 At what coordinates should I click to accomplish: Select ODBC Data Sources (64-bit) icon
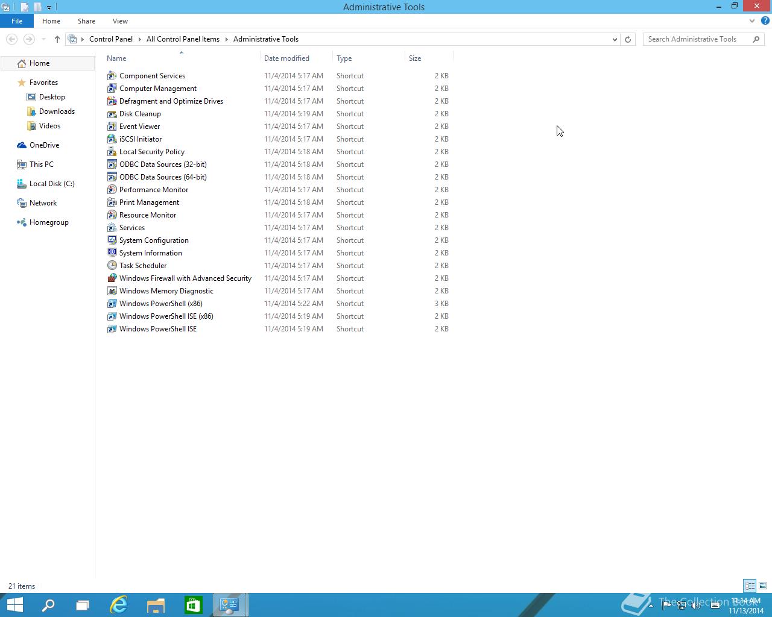[112, 177]
